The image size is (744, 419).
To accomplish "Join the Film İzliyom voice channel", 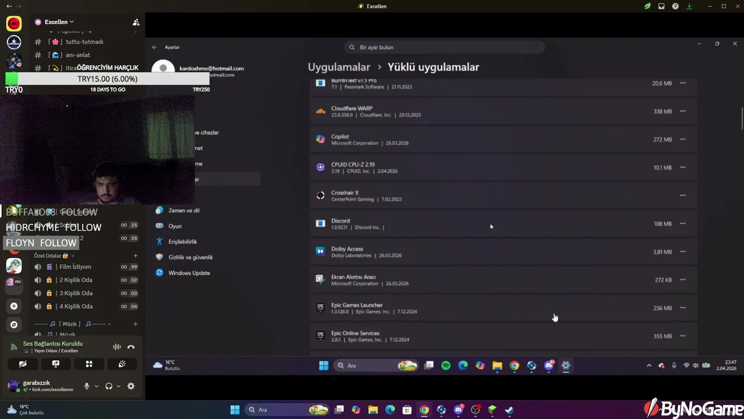I will (86, 267).
